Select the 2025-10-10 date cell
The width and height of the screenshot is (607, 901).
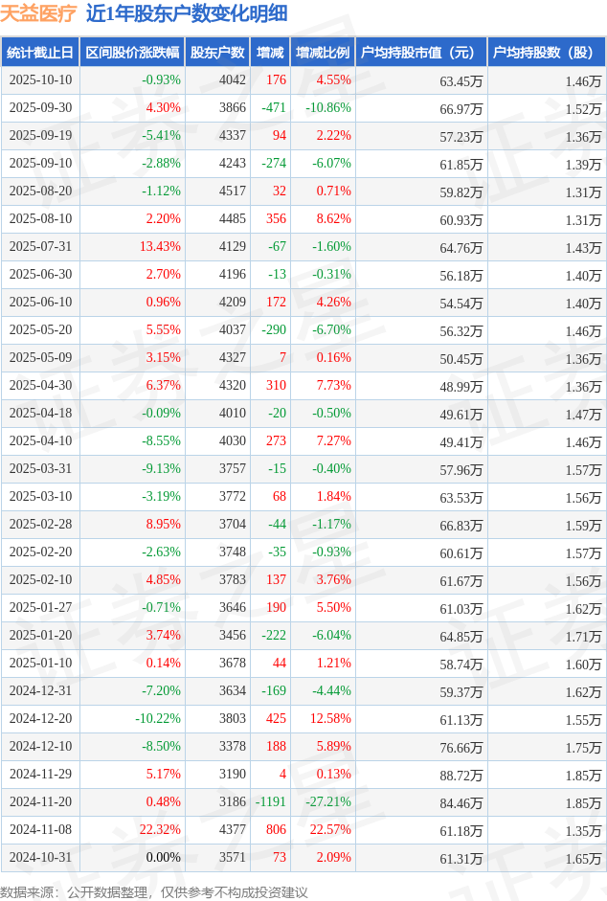pos(40,80)
